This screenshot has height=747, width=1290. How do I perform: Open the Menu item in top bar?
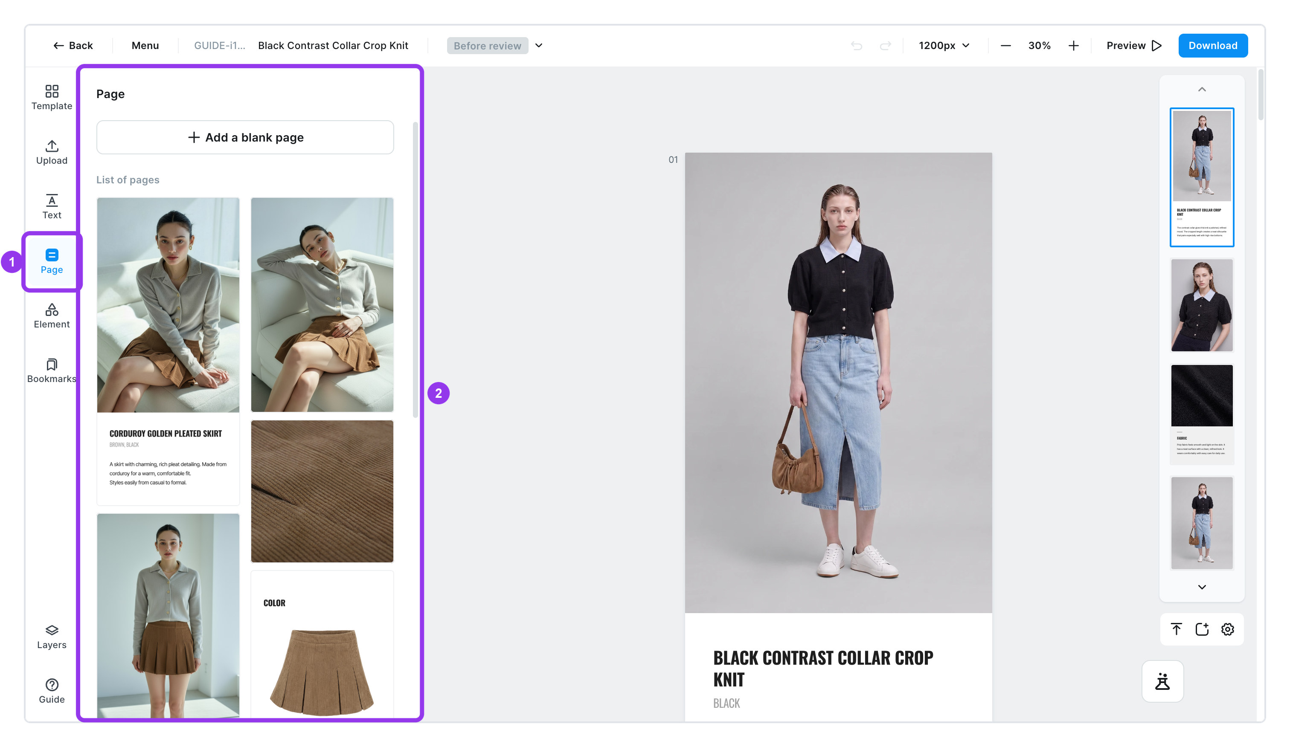pyautogui.click(x=145, y=46)
